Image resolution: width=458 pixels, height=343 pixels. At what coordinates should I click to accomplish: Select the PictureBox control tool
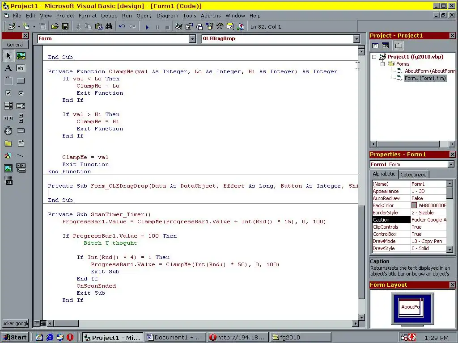click(x=21, y=56)
